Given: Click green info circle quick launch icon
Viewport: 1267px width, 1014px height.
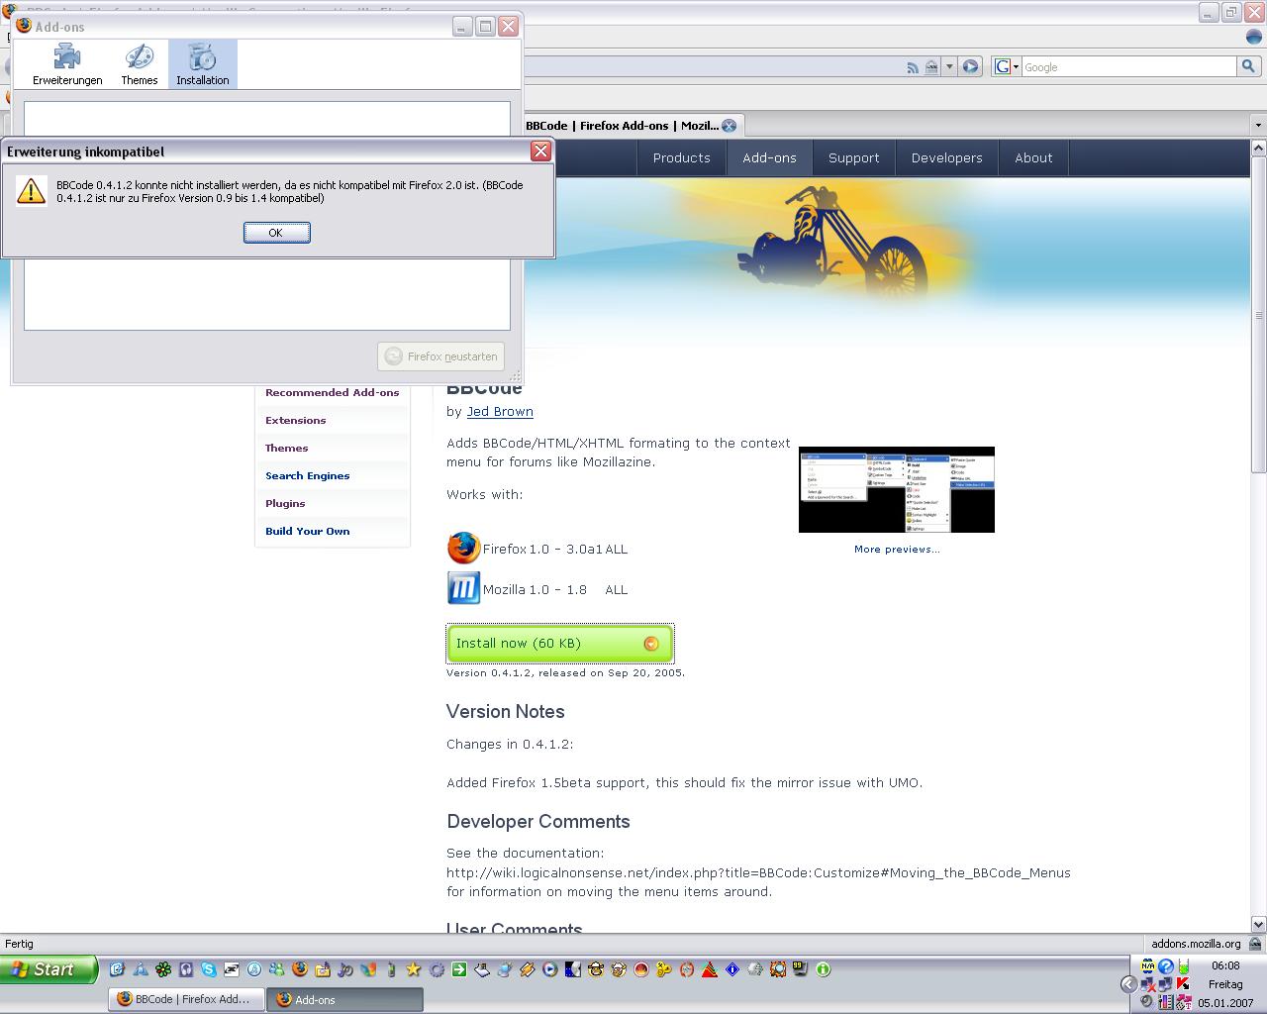Looking at the screenshot, I should [824, 969].
